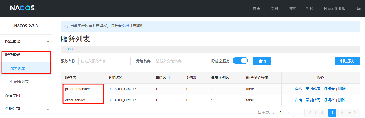Select 服务列表 in the sidebar
The height and width of the screenshot is (118, 365).
coord(26,68)
